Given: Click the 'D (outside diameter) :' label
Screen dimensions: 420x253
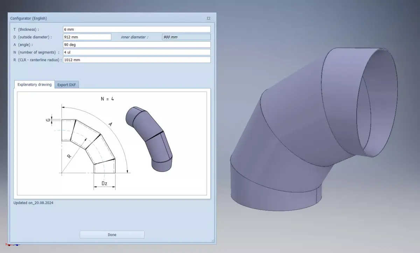Looking at the screenshot, I should [x=33, y=37].
